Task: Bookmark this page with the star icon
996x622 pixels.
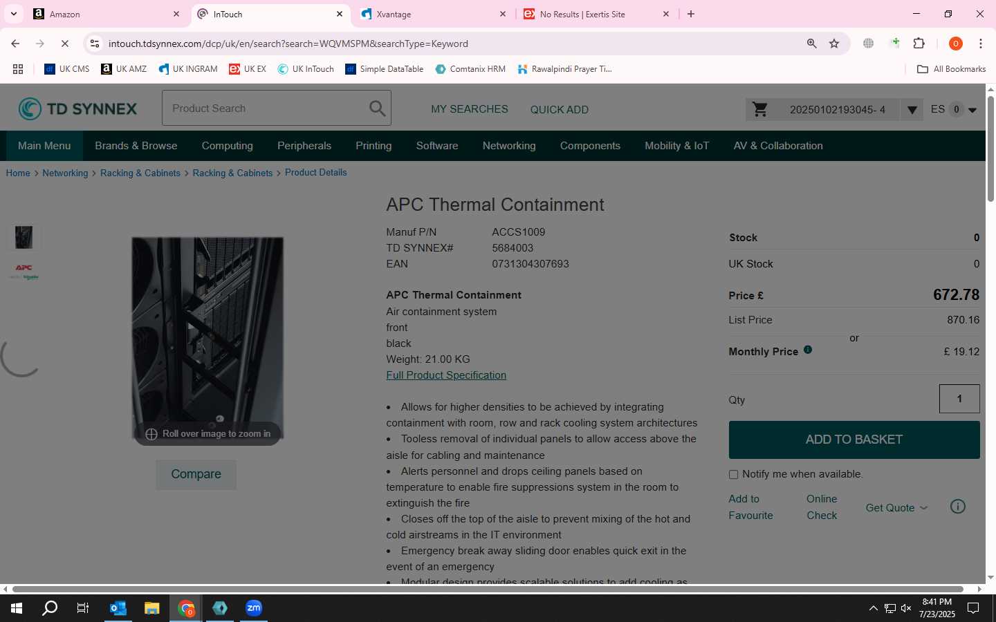Action: point(834,44)
